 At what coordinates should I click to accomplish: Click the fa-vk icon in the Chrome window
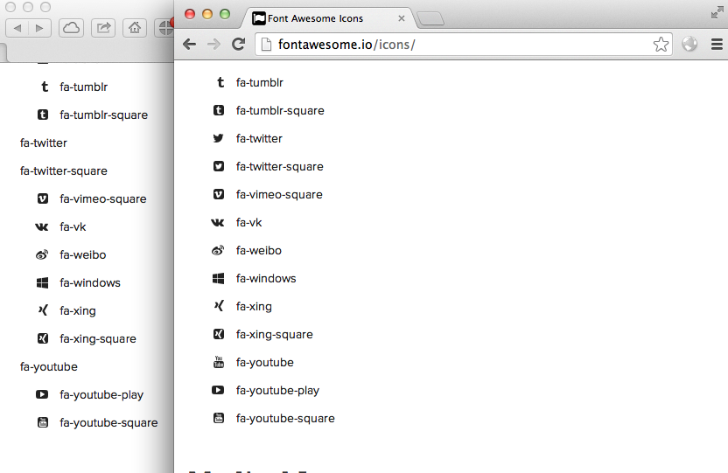(218, 223)
